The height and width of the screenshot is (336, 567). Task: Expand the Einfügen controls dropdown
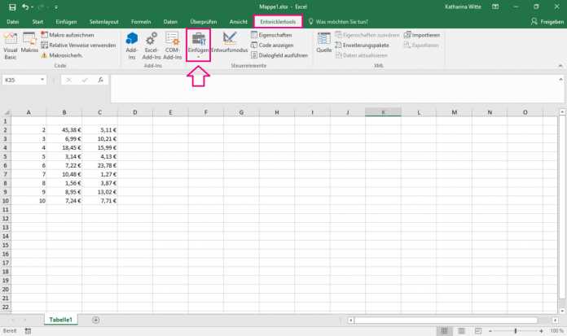point(198,57)
